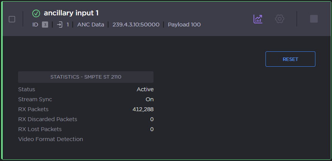332x161 pixels.
Task: Click the STATISTICS - SMPTE ST 2110 header
Action: pos(86,77)
